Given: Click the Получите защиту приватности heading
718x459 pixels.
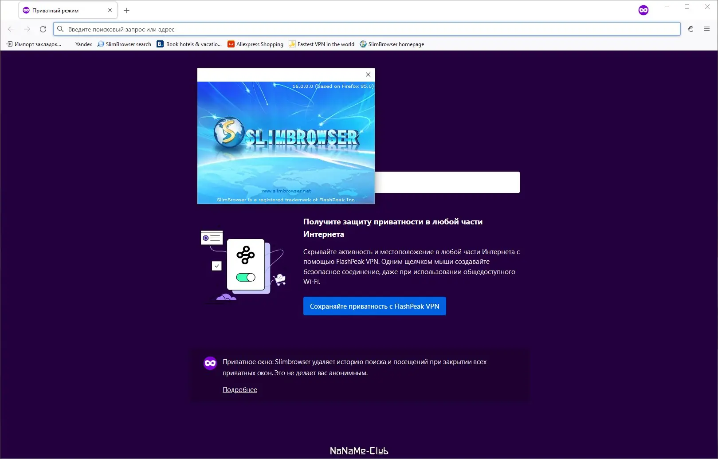Looking at the screenshot, I should pos(393,228).
